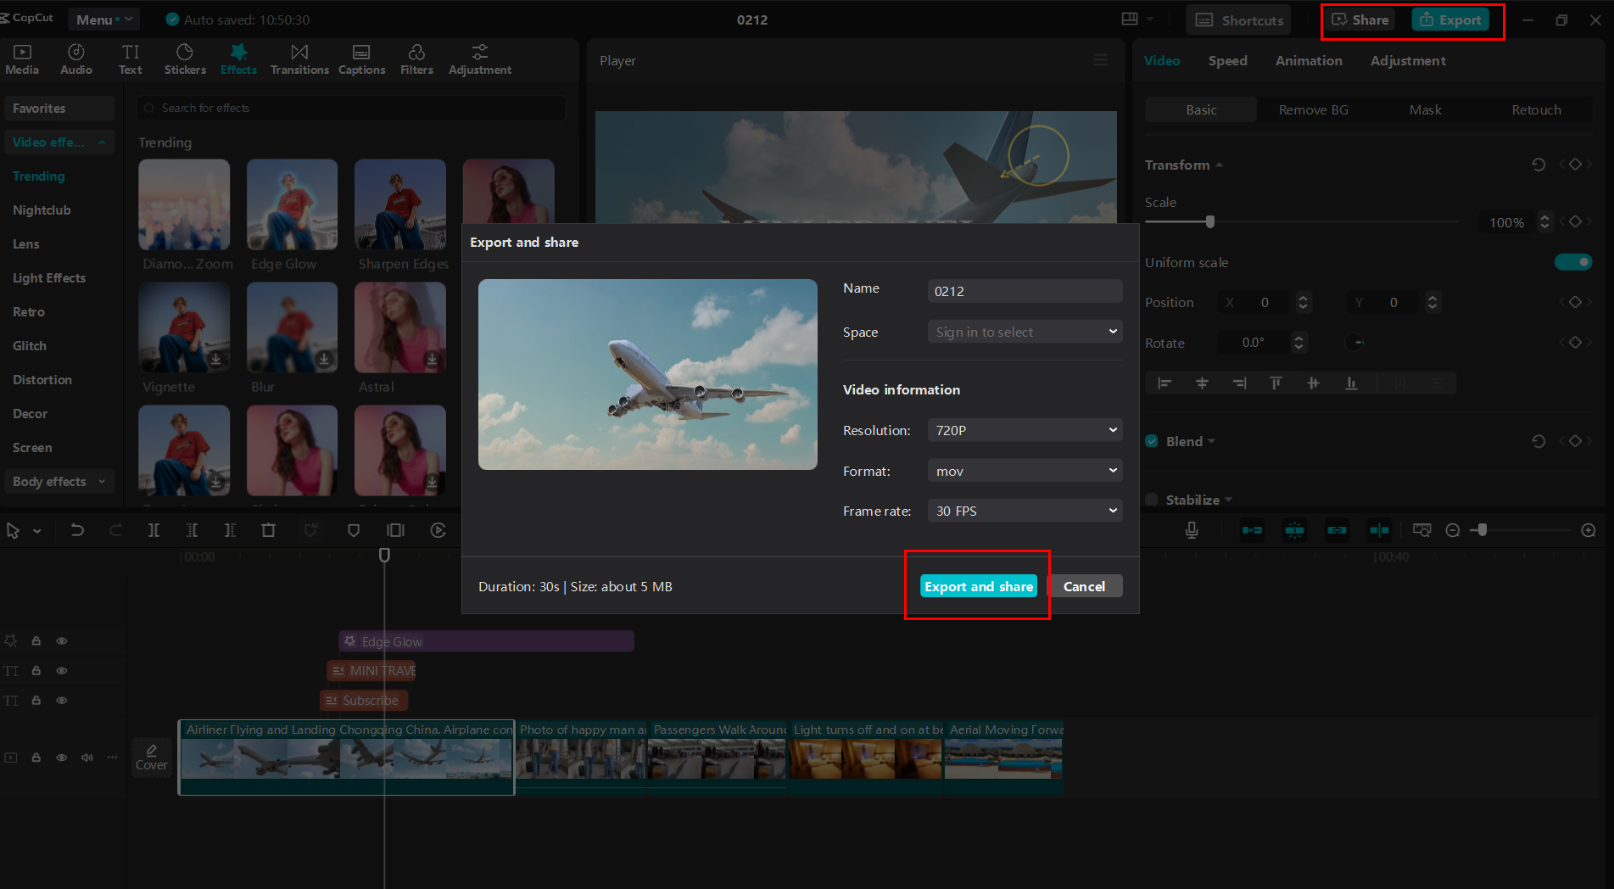Open the Transitions panel
The image size is (1614, 889).
(299, 59)
